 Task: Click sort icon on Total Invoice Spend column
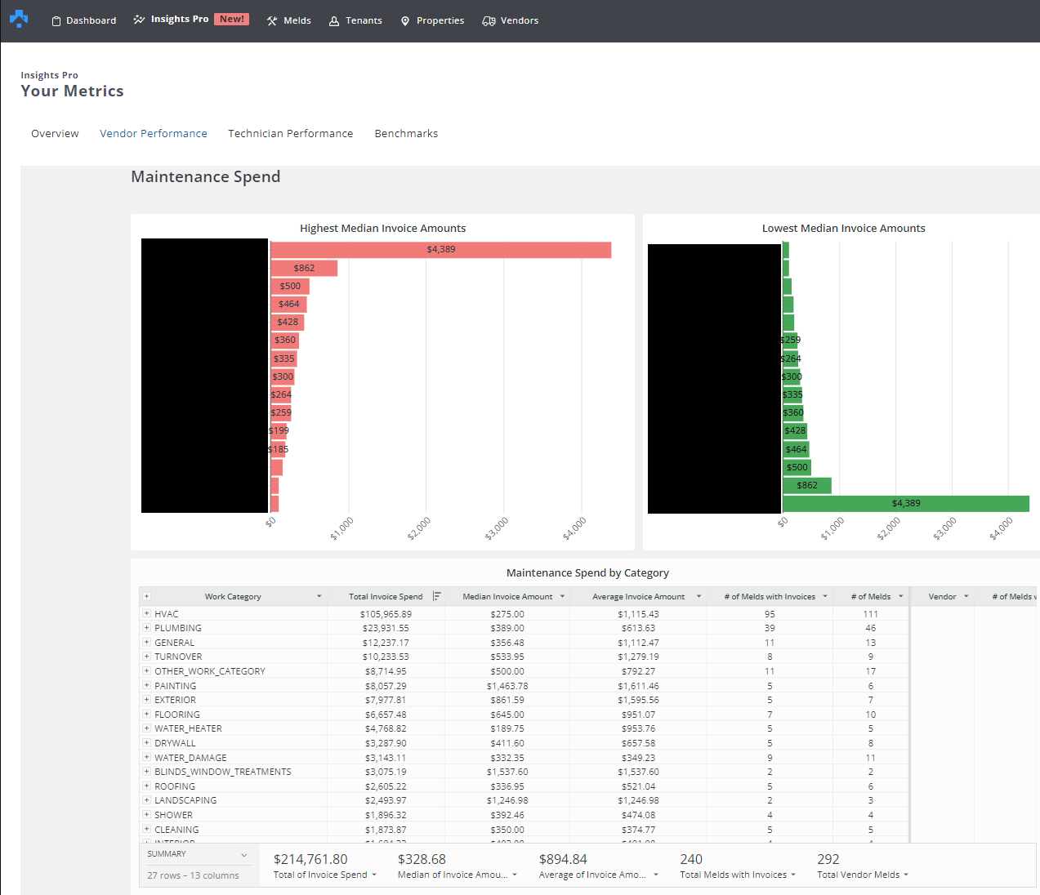[x=437, y=596]
